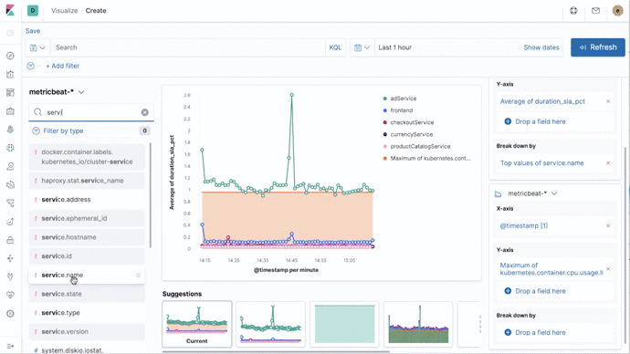Image resolution: width=630 pixels, height=354 pixels.
Task: Click the Kibana logo
Action: [x=10, y=10]
